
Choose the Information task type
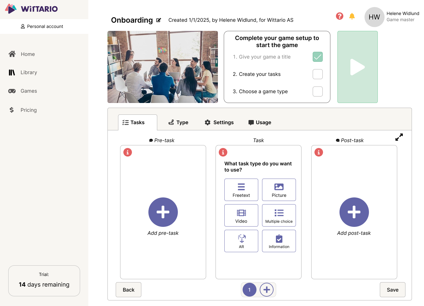pos(279,241)
